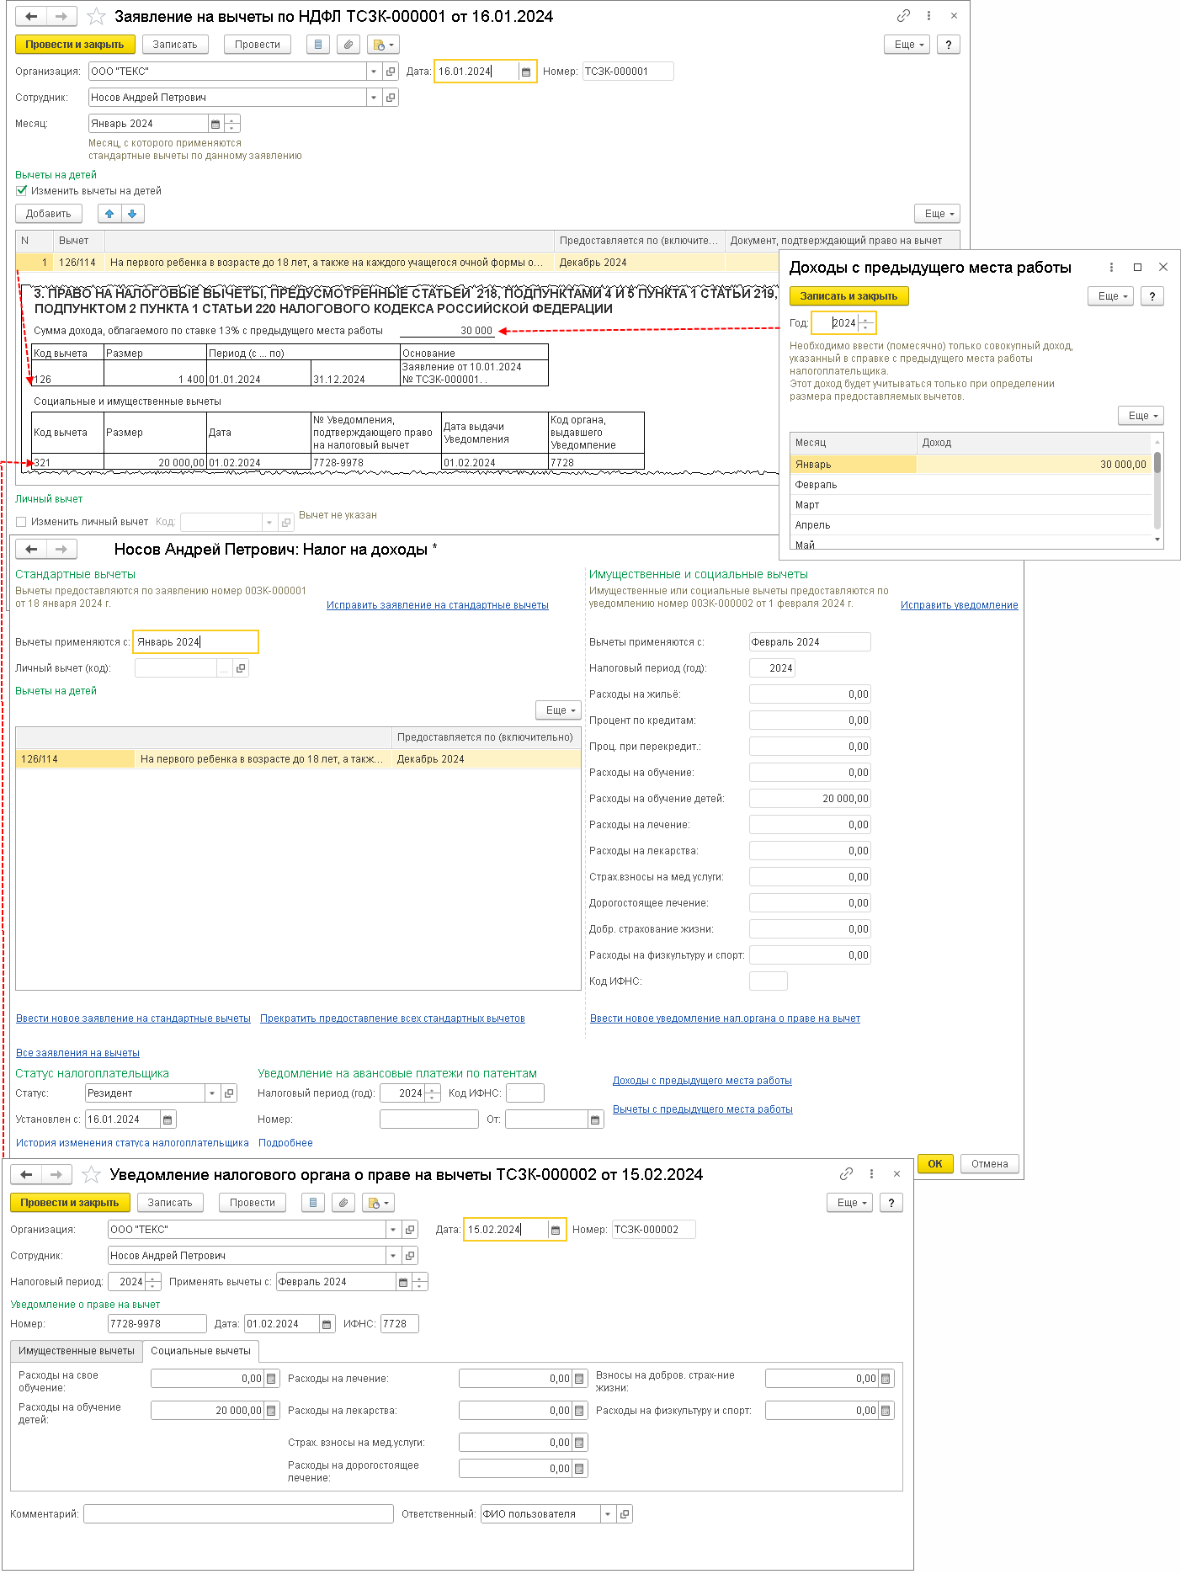Enable Изменить личный вычет checkbox
This screenshot has width=1181, height=1574.
pos(22,522)
